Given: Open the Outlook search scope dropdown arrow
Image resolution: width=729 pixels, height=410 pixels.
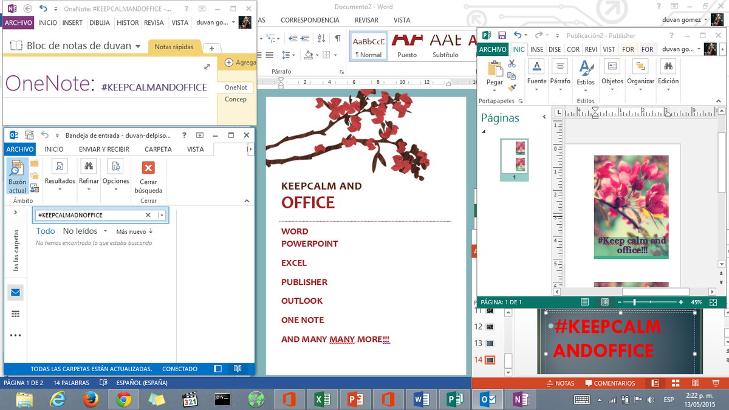Looking at the screenshot, I should coord(162,215).
